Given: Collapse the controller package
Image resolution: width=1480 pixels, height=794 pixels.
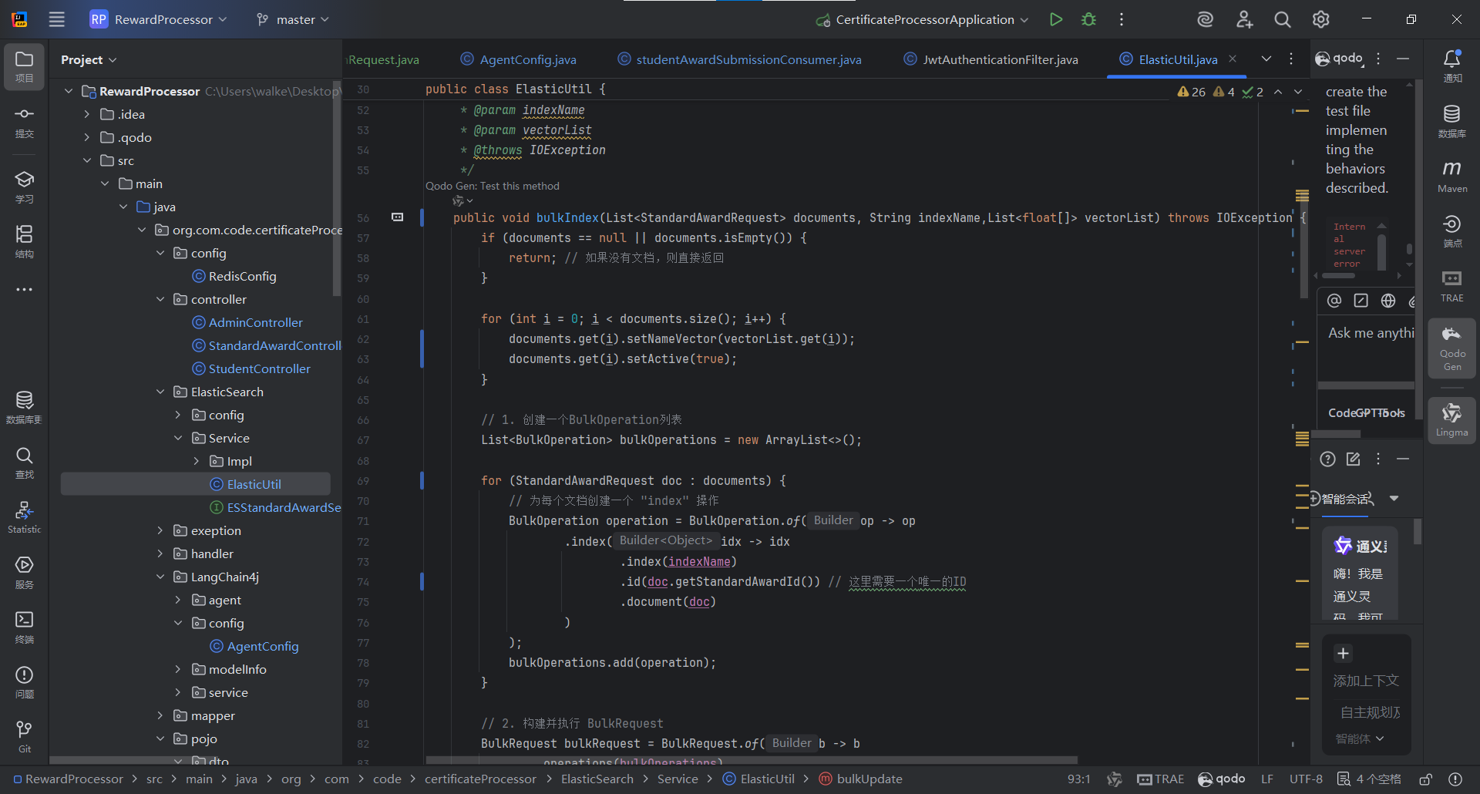Looking at the screenshot, I should pos(160,299).
